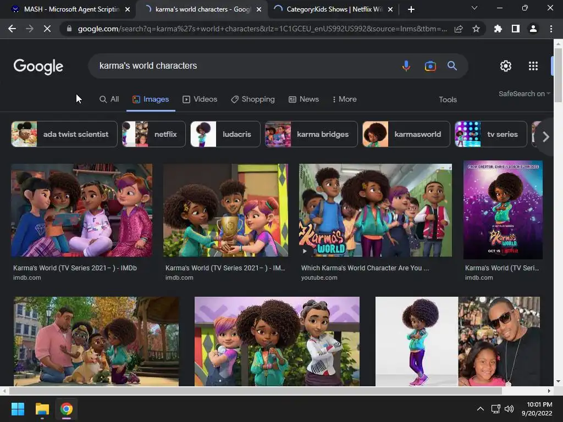The width and height of the screenshot is (563, 422).
Task: Share this page from address bar
Action: pyautogui.click(x=458, y=29)
